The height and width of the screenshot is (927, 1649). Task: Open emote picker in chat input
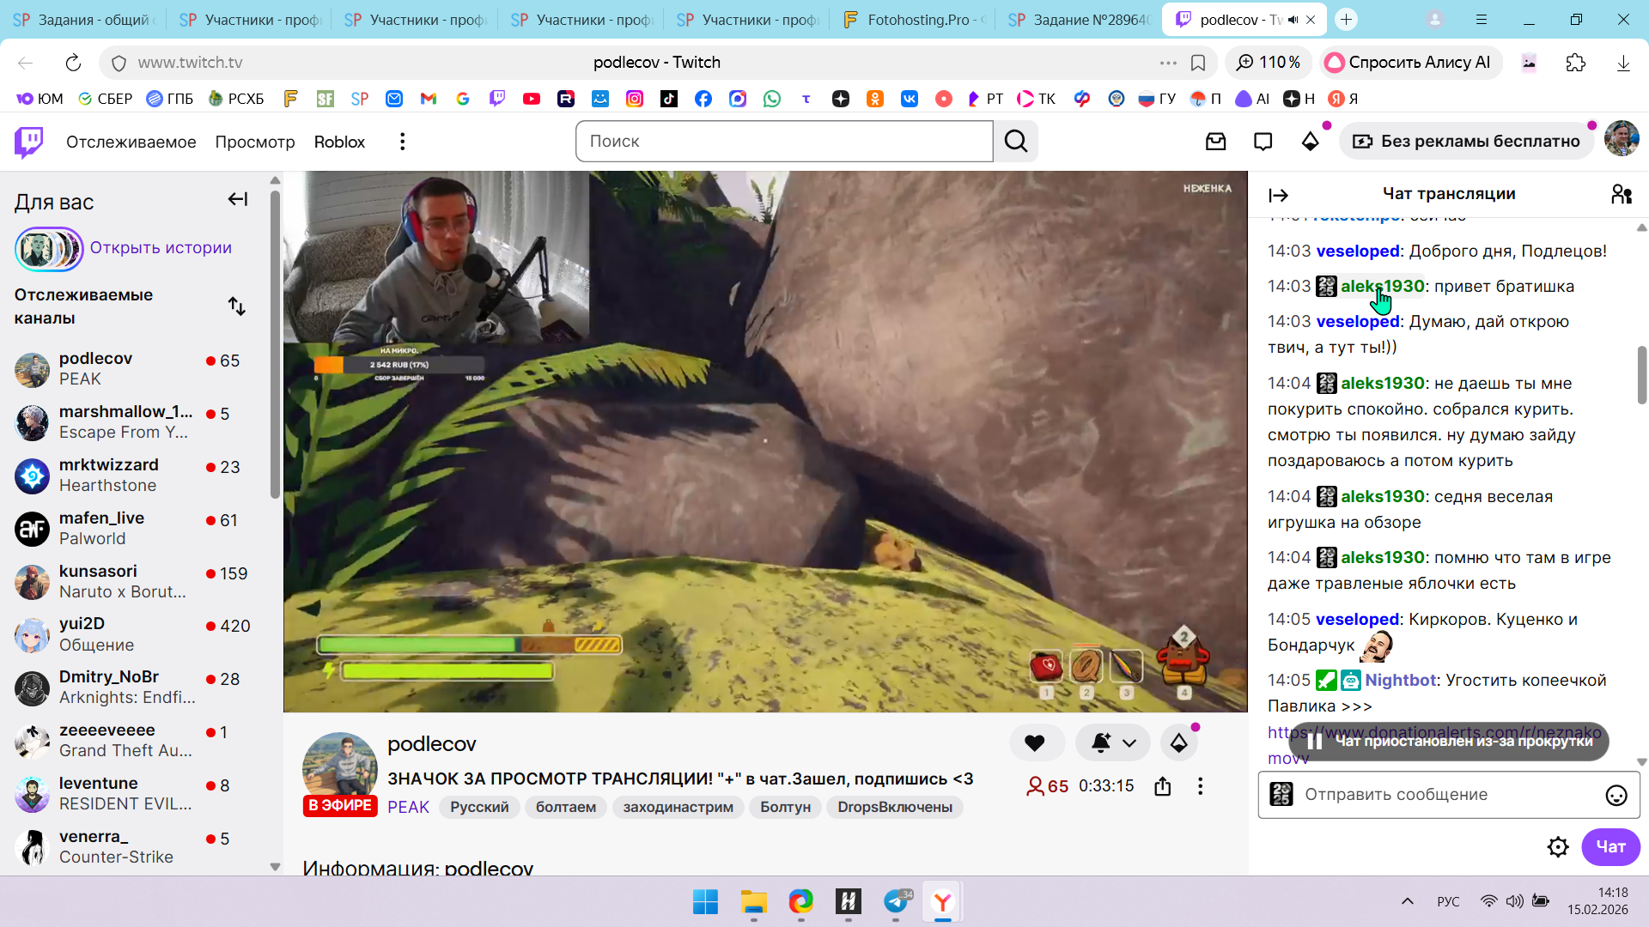(x=1616, y=796)
